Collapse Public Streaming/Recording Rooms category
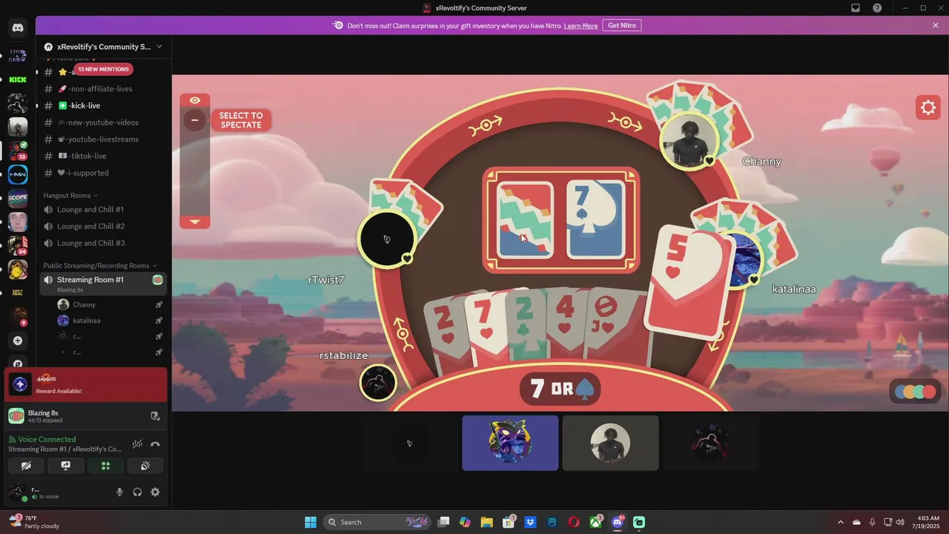Viewport: 949px width, 534px height. coord(100,266)
